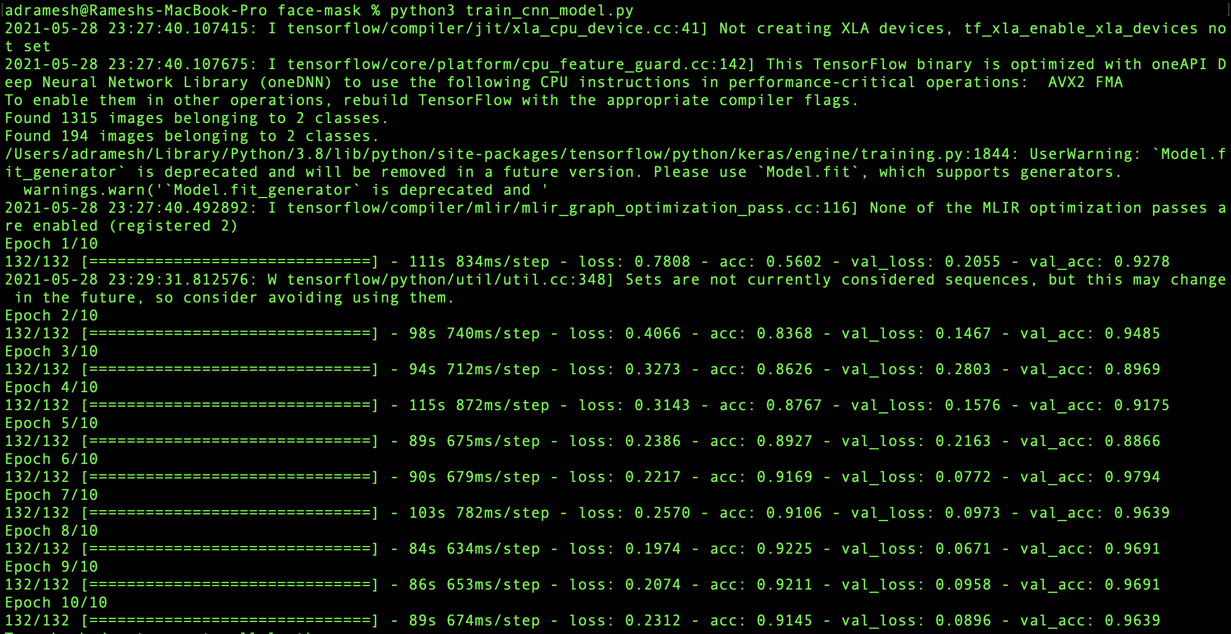Click the 'Found 194 images' line
This screenshot has width=1231, height=634.
point(191,136)
